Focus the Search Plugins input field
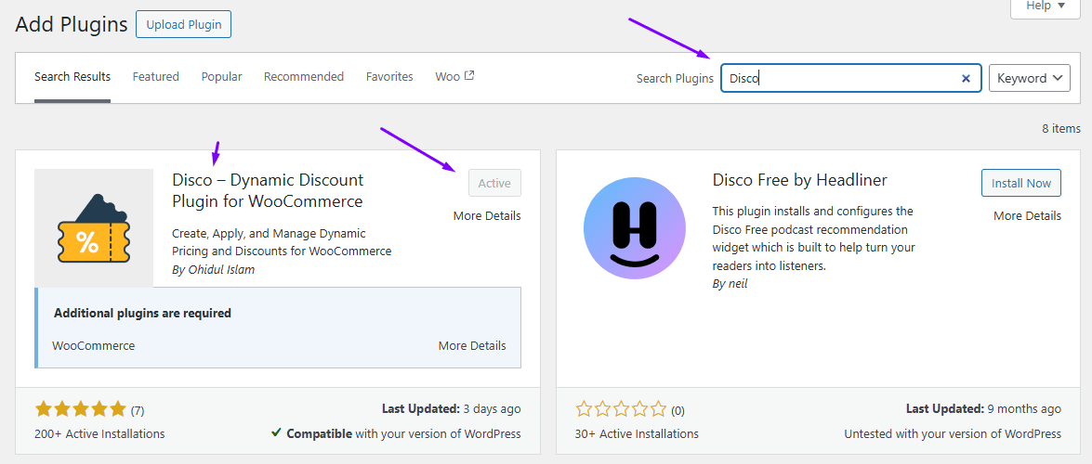The width and height of the screenshot is (1092, 464). pos(851,79)
